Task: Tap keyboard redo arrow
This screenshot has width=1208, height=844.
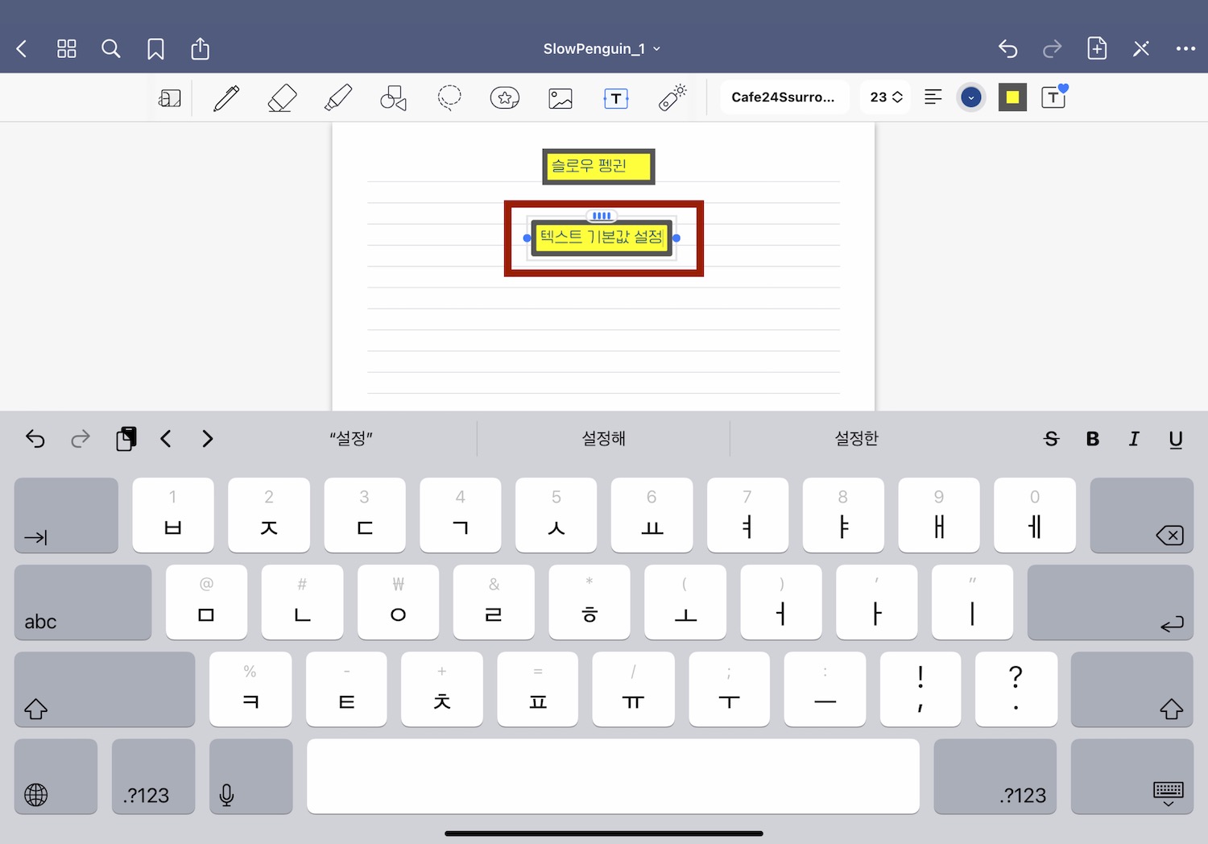Action: [x=81, y=439]
